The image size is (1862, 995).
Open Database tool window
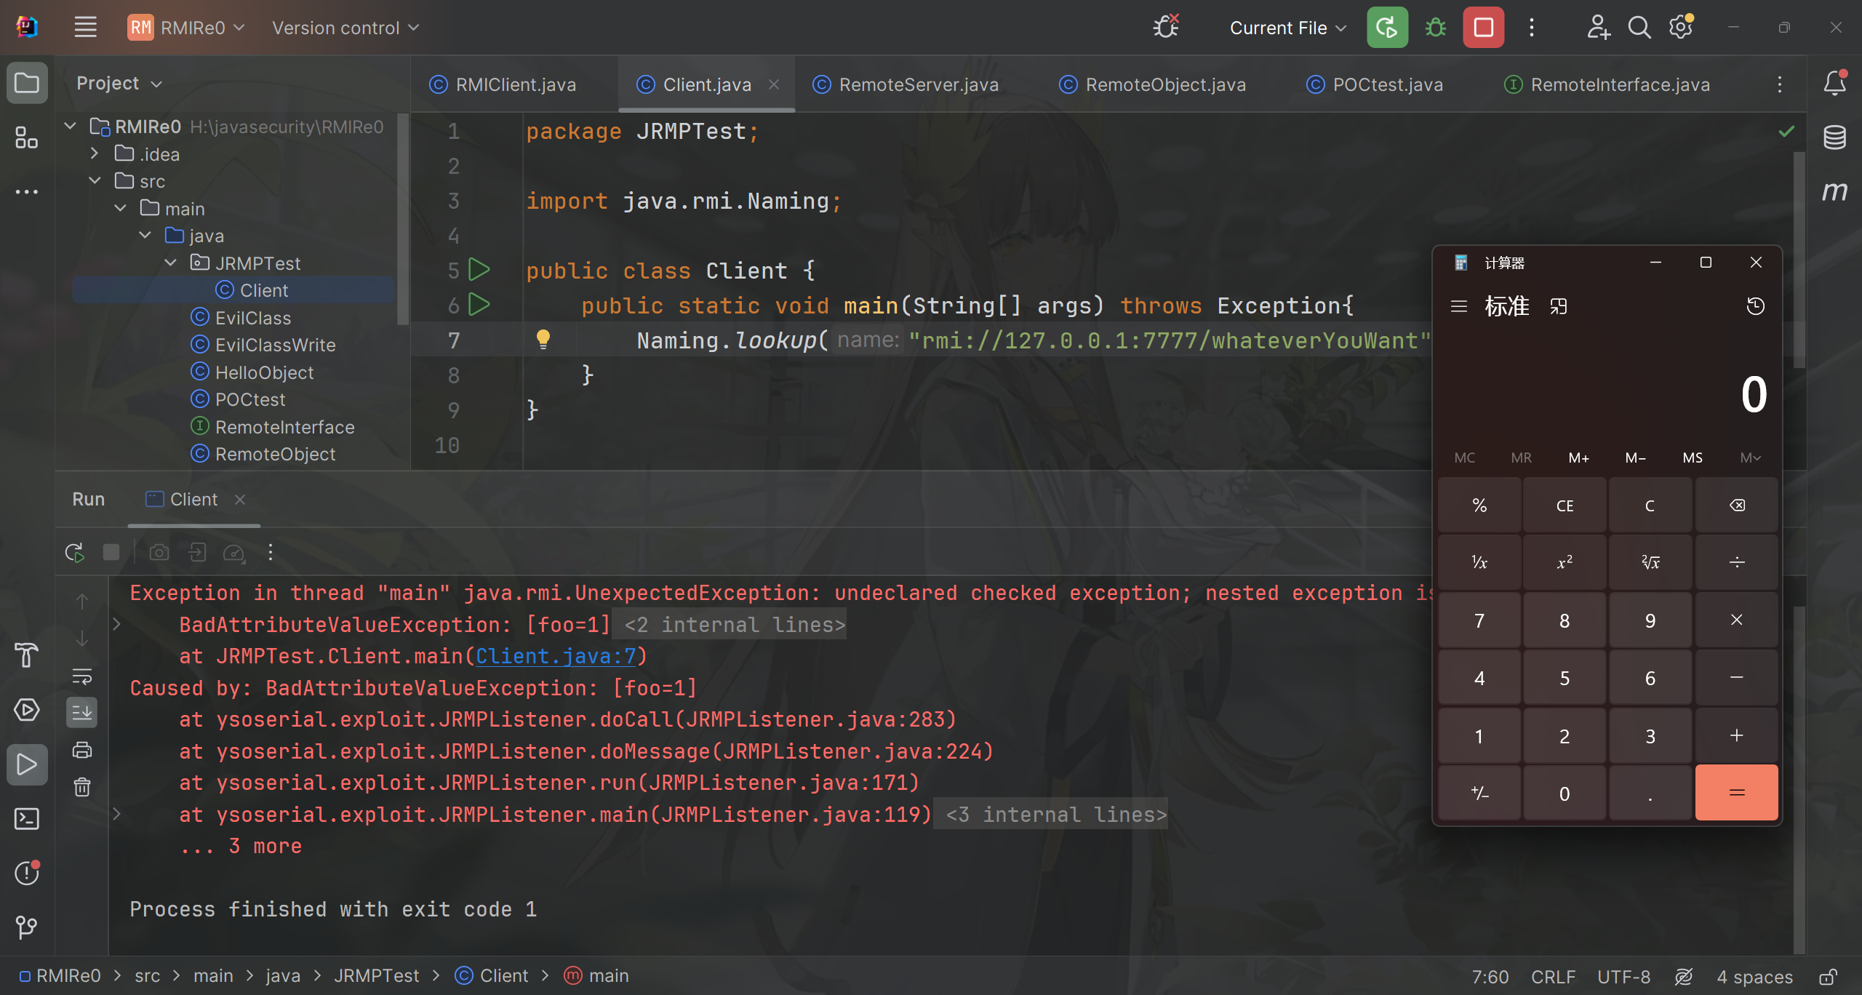[1834, 137]
